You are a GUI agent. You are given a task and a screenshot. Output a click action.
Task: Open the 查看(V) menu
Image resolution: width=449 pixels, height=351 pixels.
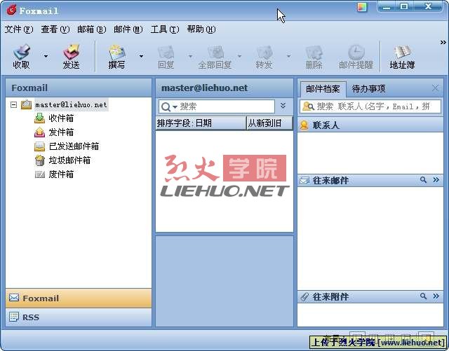[x=55, y=29]
